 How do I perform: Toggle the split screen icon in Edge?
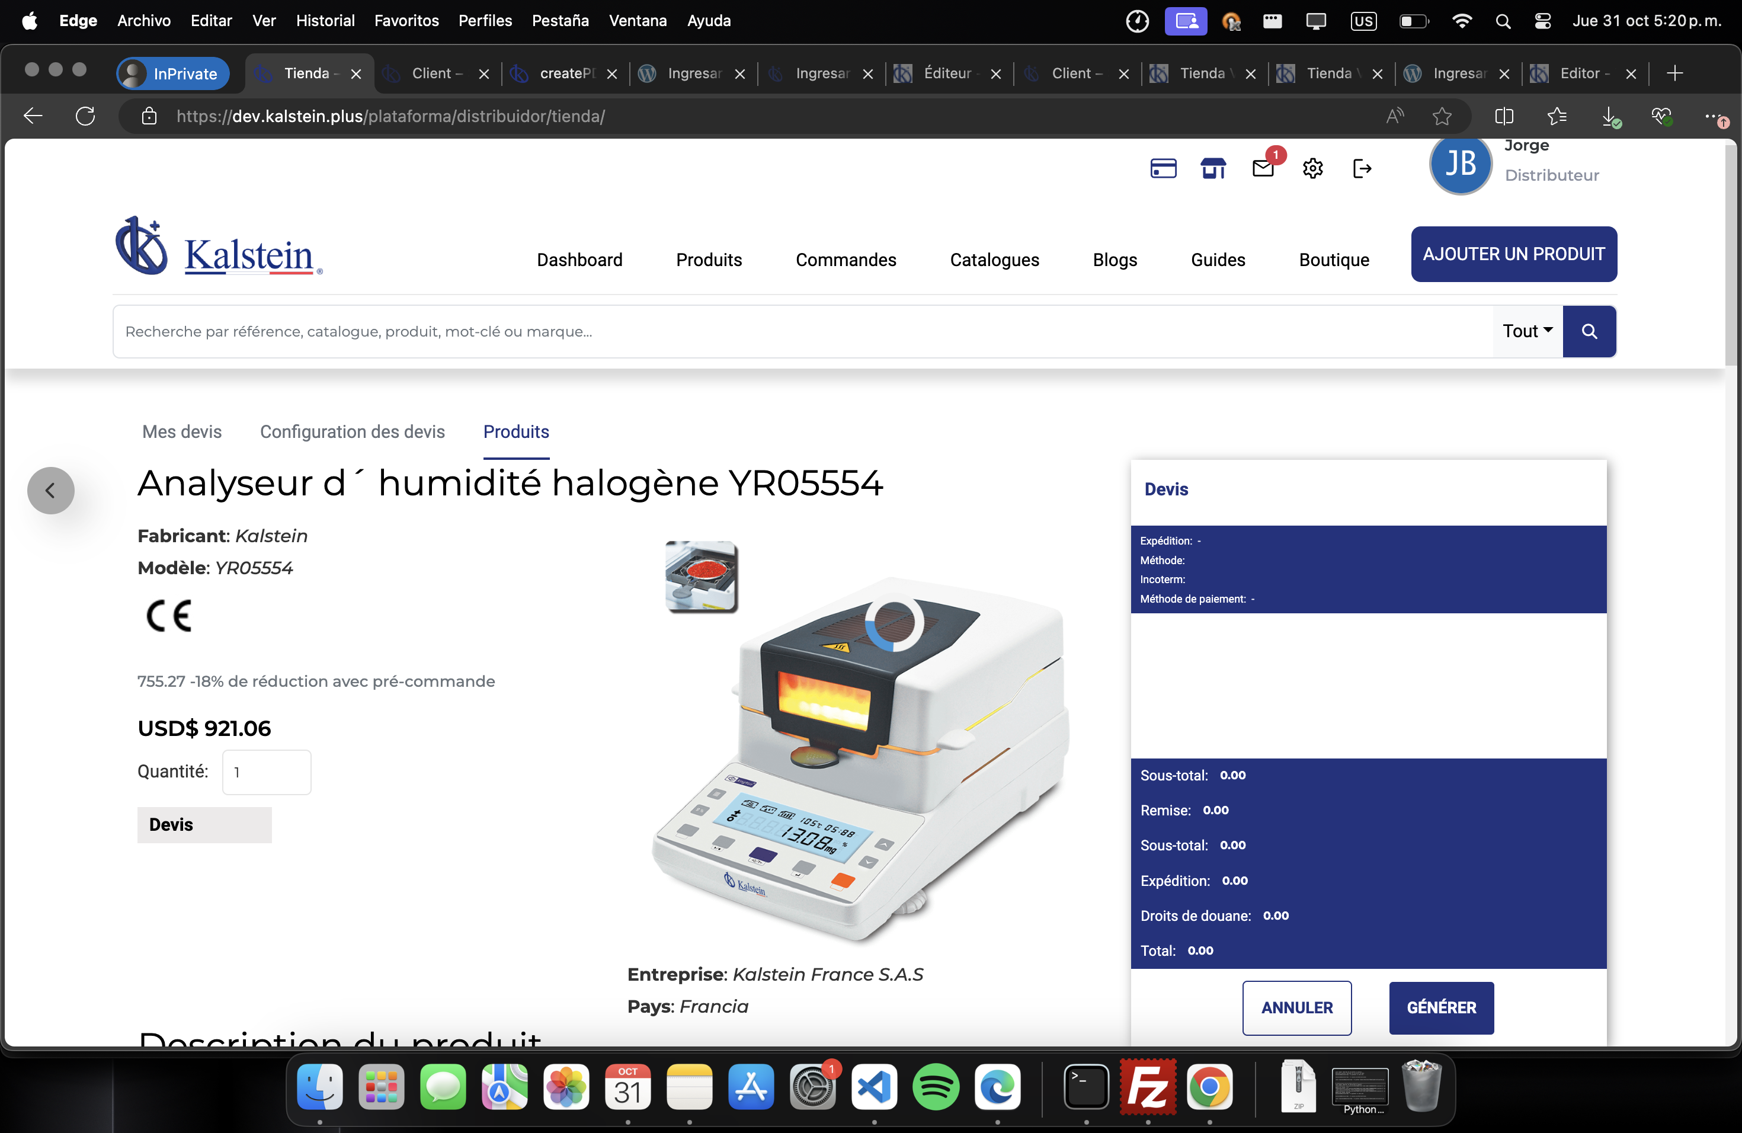(1504, 116)
